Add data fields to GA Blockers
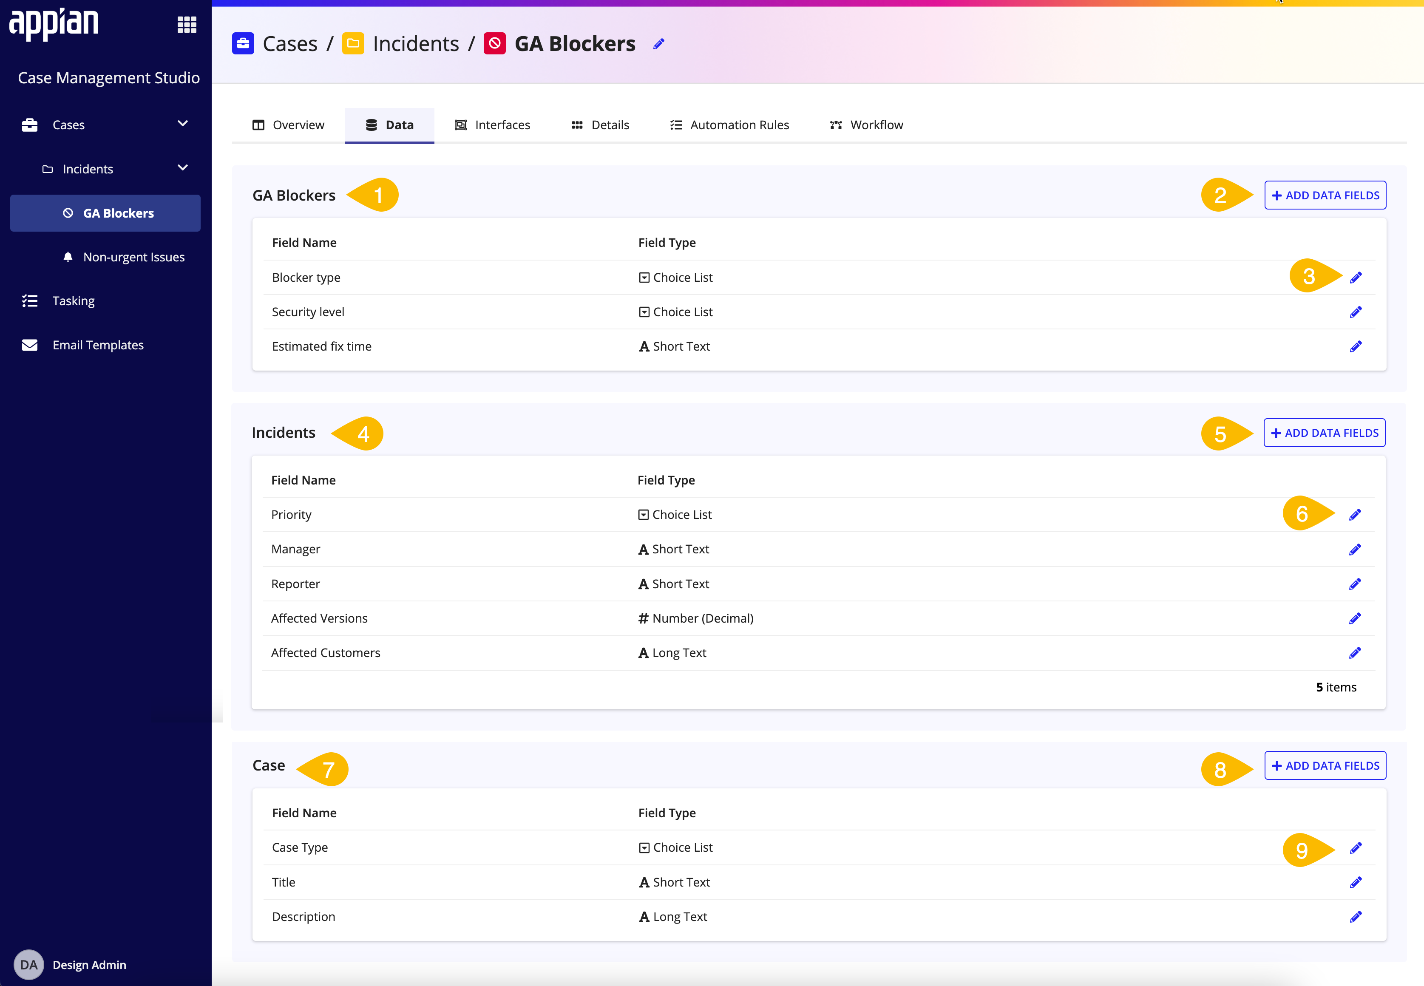 pyautogui.click(x=1325, y=195)
